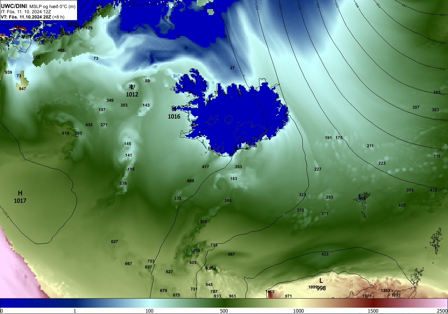Click the height value 805
Image resolution: width=448 pixels, height=314 pixels.
pos(193,263)
